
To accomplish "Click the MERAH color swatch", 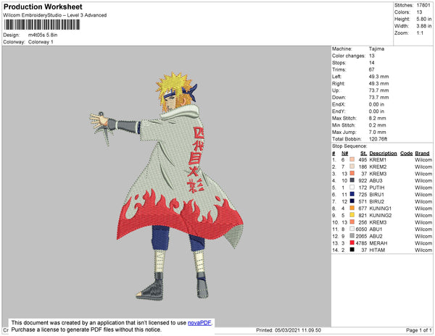I will pyautogui.click(x=352, y=243).
